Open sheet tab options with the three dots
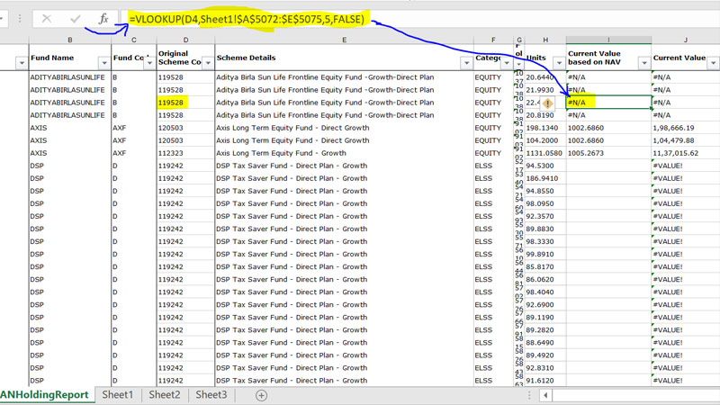Image resolution: width=720 pixels, height=405 pixels. 529,395
